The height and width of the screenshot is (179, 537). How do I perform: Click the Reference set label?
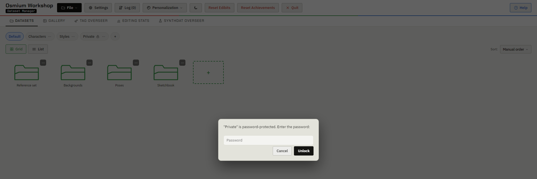(27, 85)
